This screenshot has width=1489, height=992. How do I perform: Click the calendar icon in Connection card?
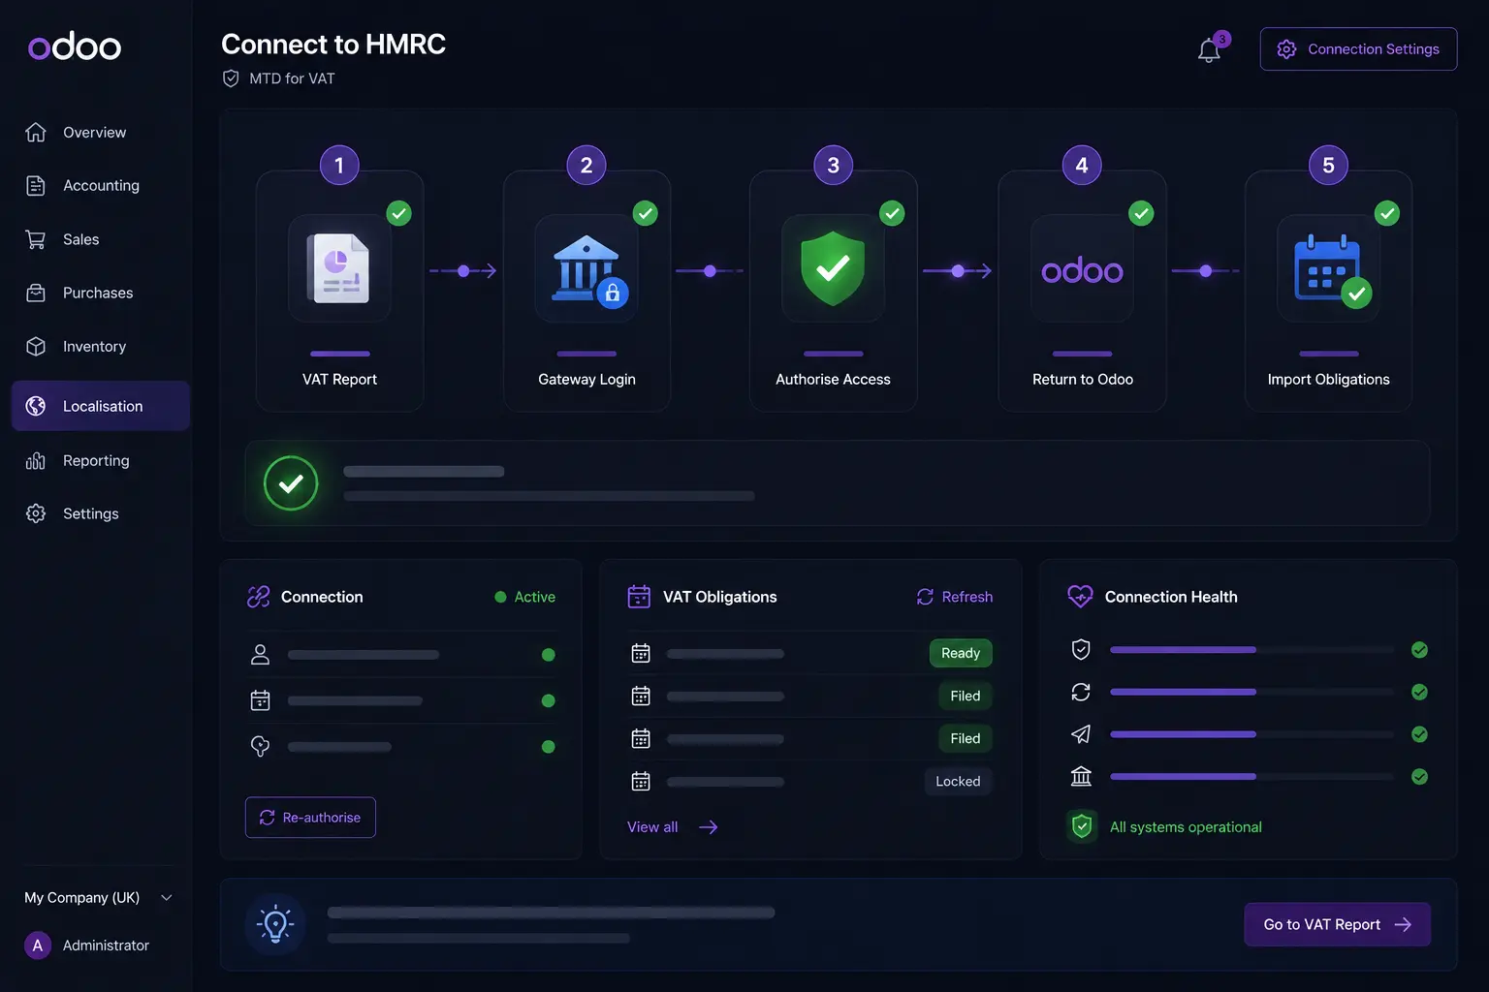pyautogui.click(x=260, y=700)
